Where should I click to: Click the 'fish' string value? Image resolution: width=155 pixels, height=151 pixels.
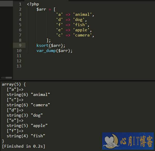pos(80,25)
